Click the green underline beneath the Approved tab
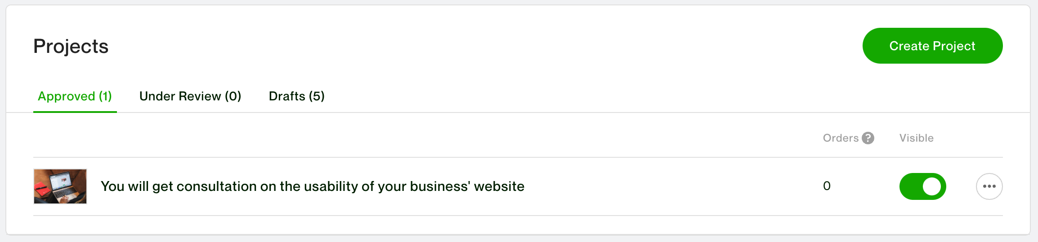1038x242 pixels. click(x=75, y=112)
